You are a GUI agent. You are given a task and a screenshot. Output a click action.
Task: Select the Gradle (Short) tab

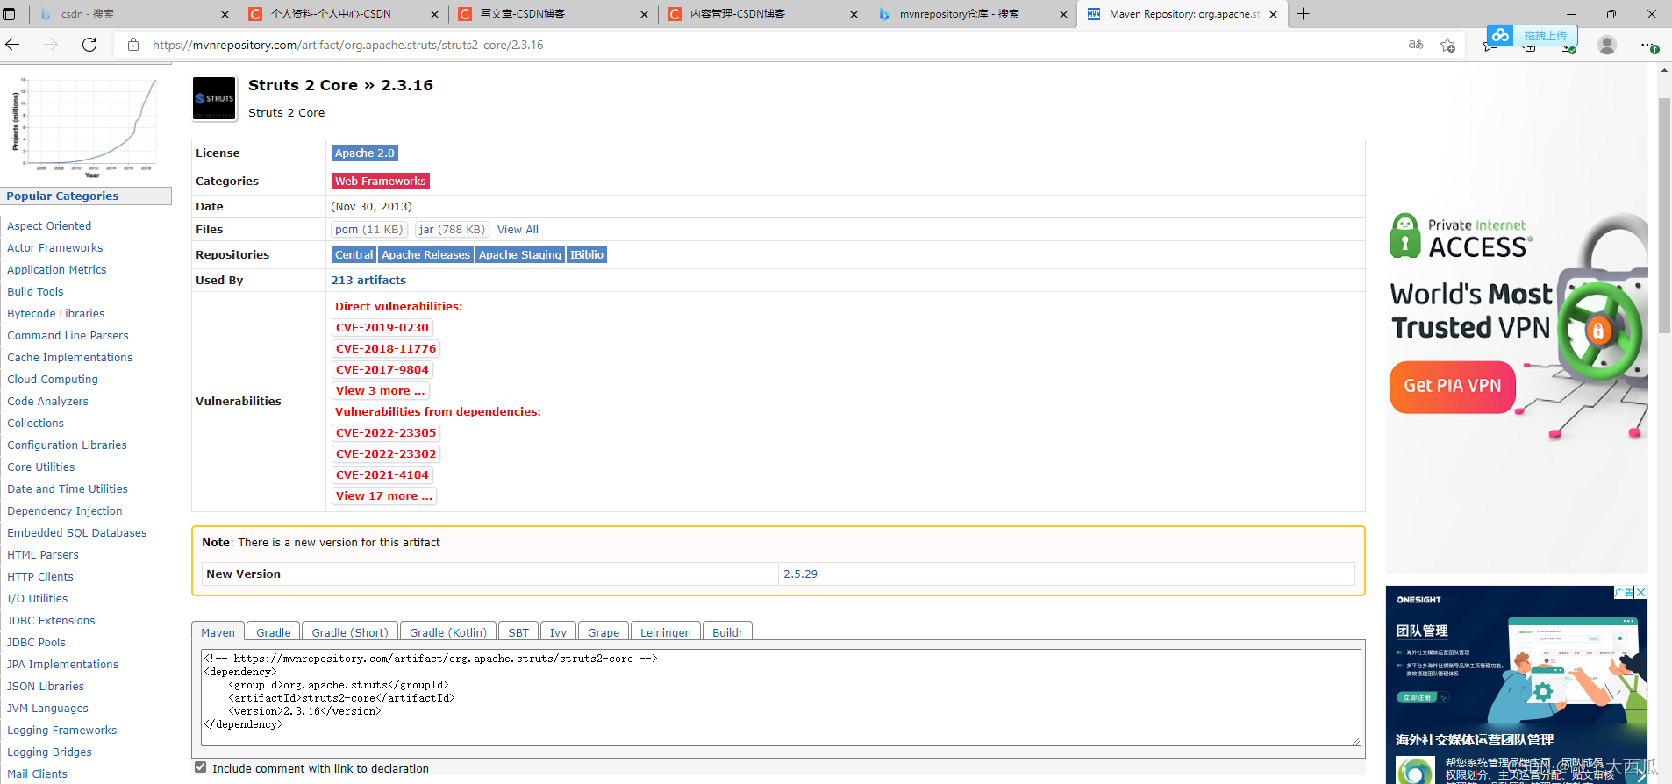[349, 632]
